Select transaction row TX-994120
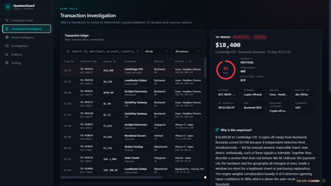The height and width of the screenshot is (186, 331). (x=132, y=115)
